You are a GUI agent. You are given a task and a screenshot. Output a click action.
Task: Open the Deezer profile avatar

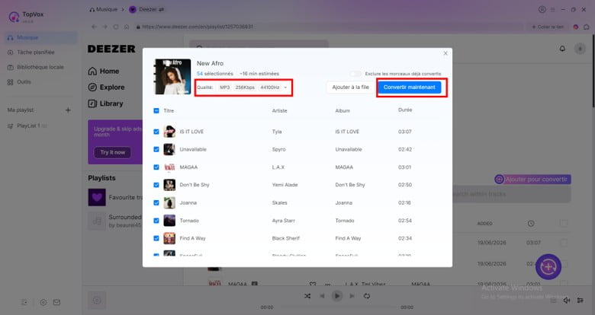pyautogui.click(x=580, y=49)
